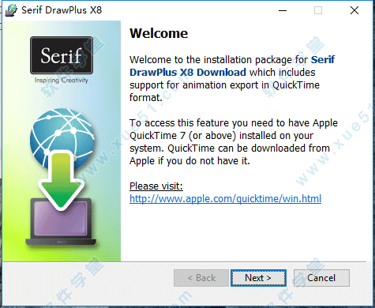Click the QuickTime 7 requirement paragraph
This screenshot has width=375, height=308.
pos(234,141)
